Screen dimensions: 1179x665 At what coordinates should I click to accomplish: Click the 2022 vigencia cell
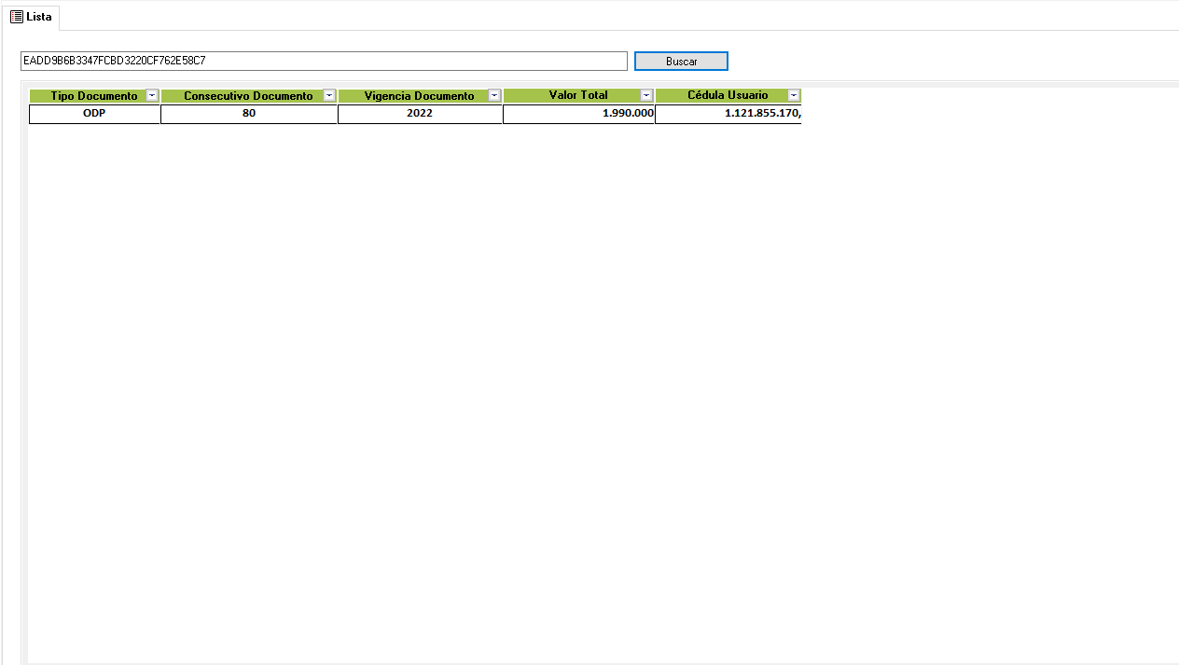[420, 114]
